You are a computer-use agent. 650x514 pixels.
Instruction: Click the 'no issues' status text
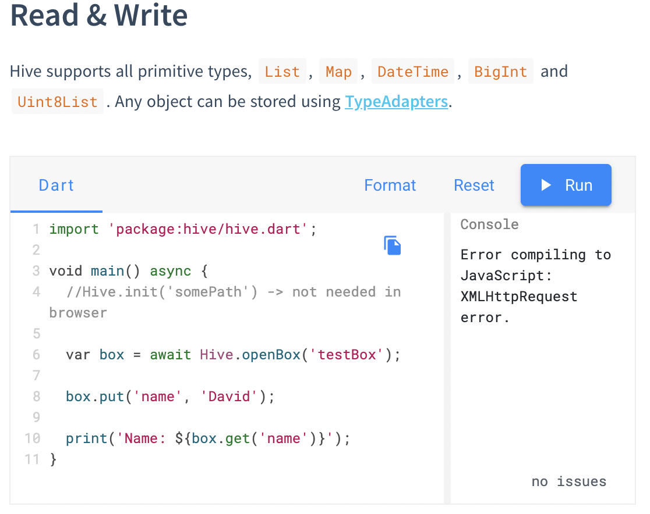pos(568,481)
